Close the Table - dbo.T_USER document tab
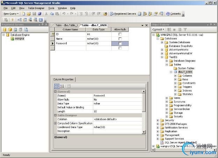 pyautogui.click(x=146, y=25)
